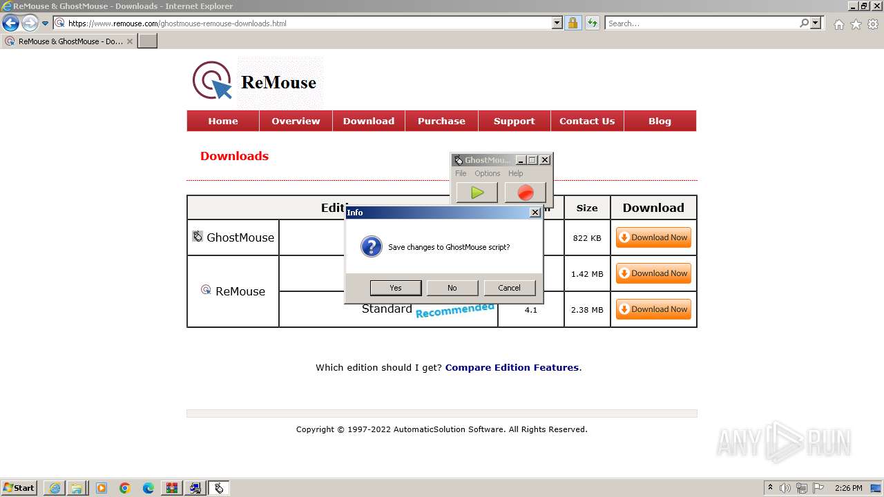Viewport: 884px width, 497px height.
Task: Show hidden tray icons arrow
Action: 770,487
